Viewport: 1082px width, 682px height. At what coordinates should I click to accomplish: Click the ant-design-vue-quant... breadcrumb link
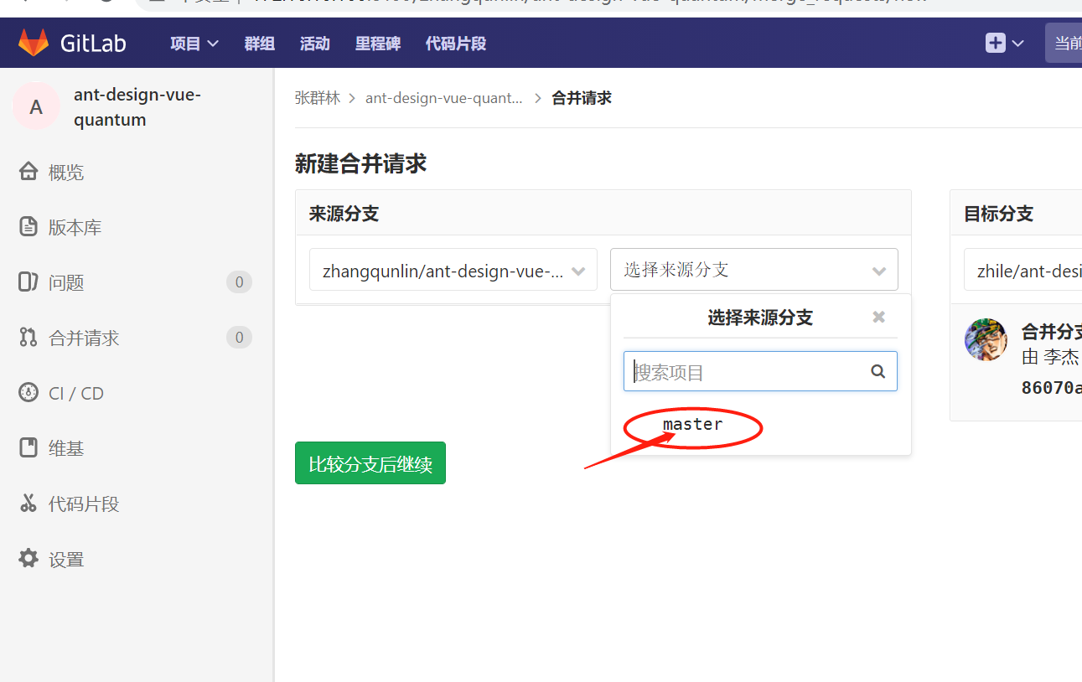[443, 98]
